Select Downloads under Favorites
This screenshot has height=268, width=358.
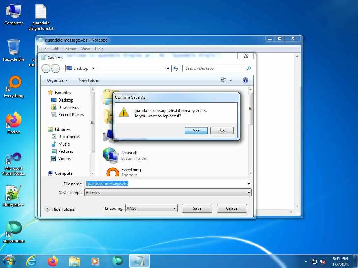pos(65,107)
